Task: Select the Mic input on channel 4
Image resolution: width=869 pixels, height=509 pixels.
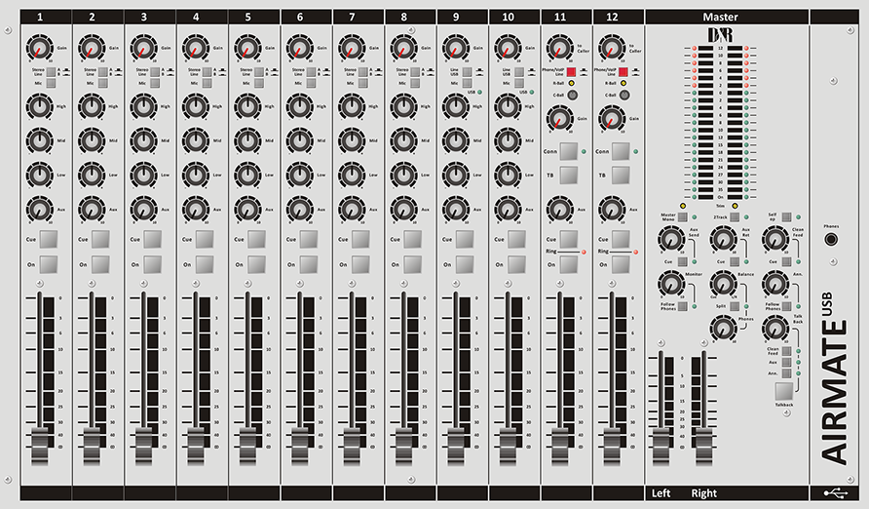Action: [206, 84]
